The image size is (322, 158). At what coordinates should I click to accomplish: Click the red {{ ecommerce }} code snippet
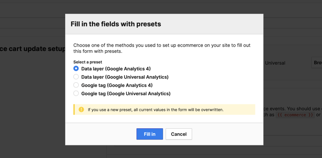[x=295, y=115]
